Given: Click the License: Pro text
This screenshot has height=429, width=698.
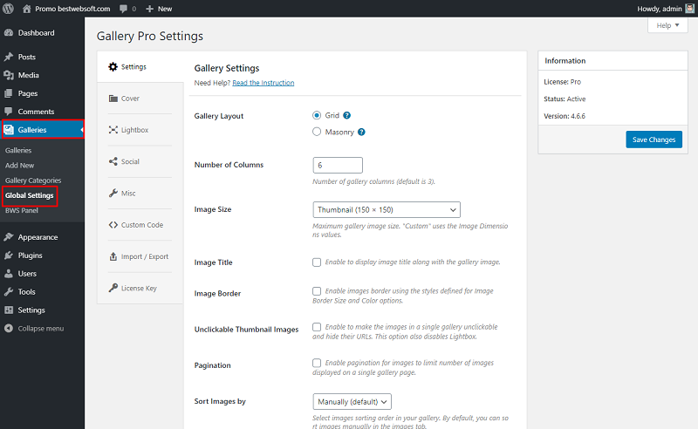Looking at the screenshot, I should pyautogui.click(x=562, y=82).
